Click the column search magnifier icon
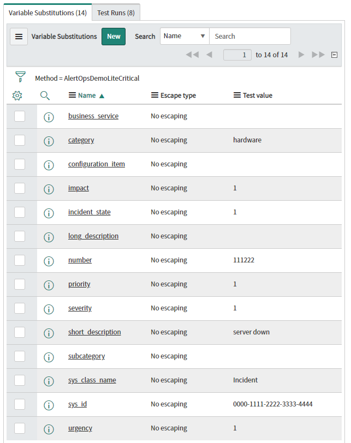351x443 pixels. [x=45, y=95]
